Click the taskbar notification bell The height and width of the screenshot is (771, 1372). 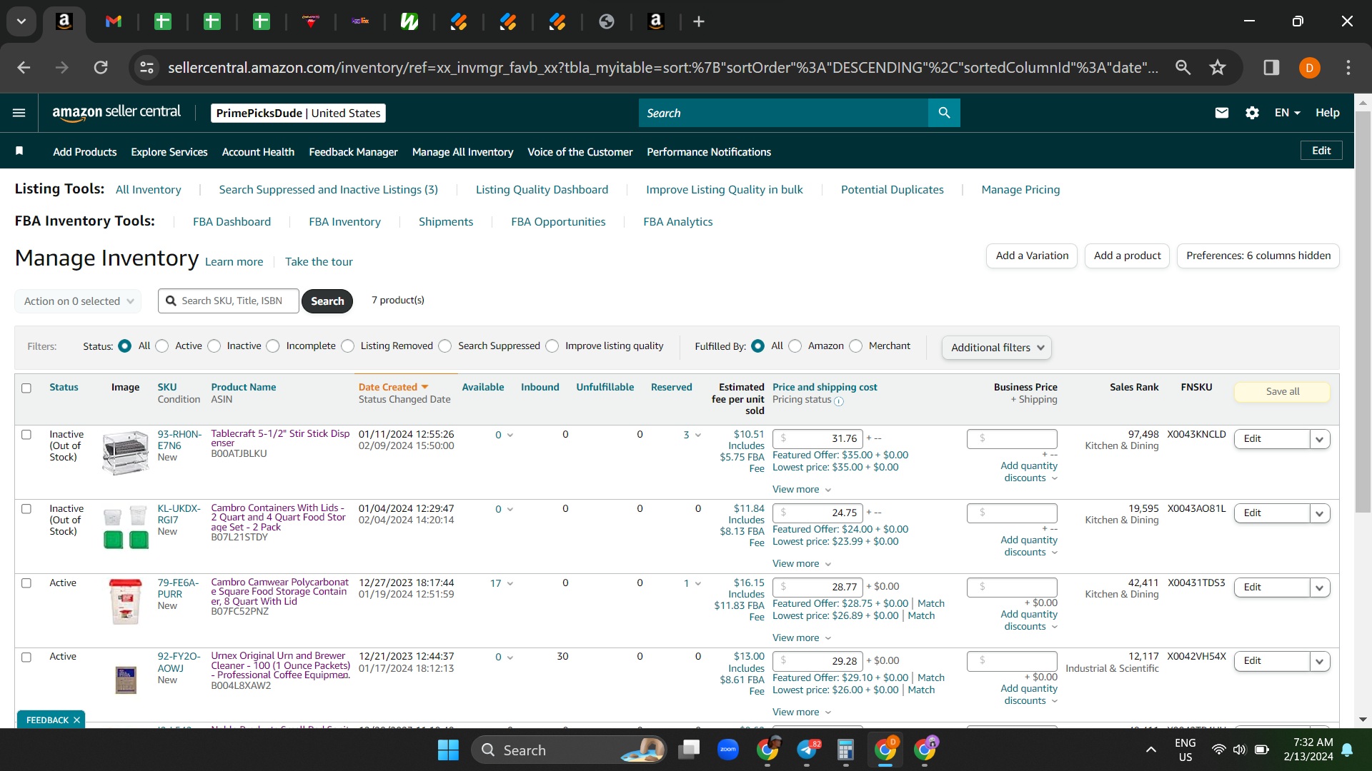(x=1347, y=750)
